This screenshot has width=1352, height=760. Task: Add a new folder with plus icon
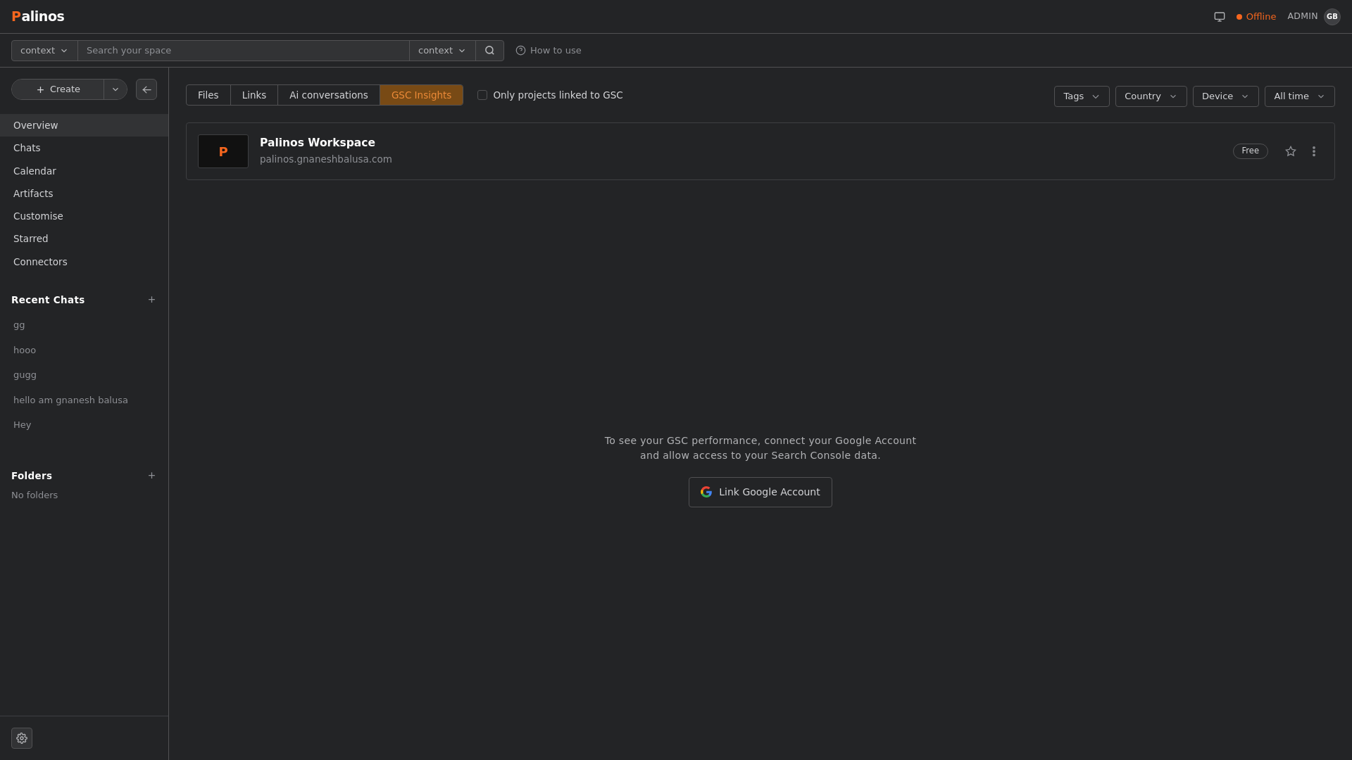click(x=151, y=476)
